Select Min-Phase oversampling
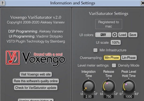The width and height of the screenshot is (144, 101). pos(112,58)
